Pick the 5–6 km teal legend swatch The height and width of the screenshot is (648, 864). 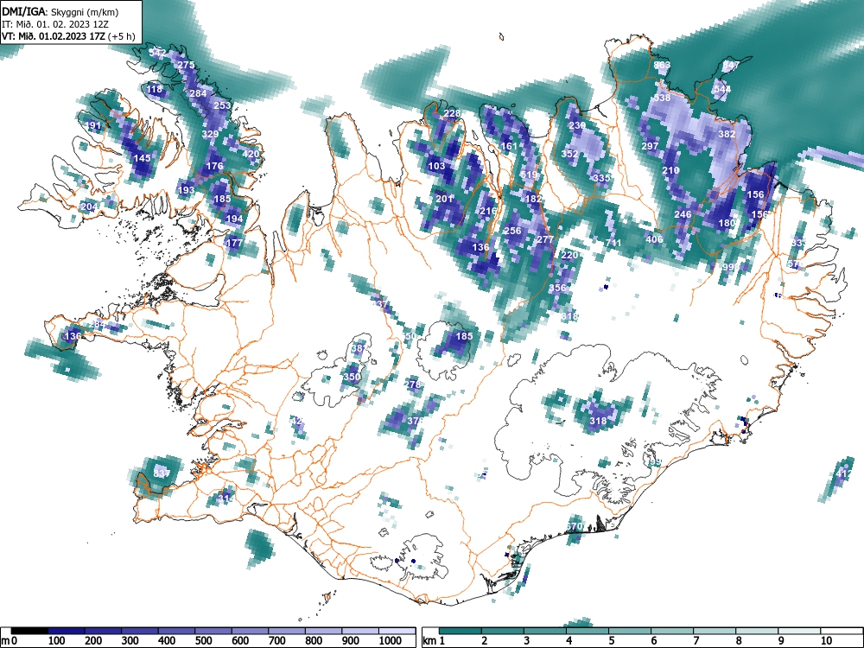coord(630,631)
